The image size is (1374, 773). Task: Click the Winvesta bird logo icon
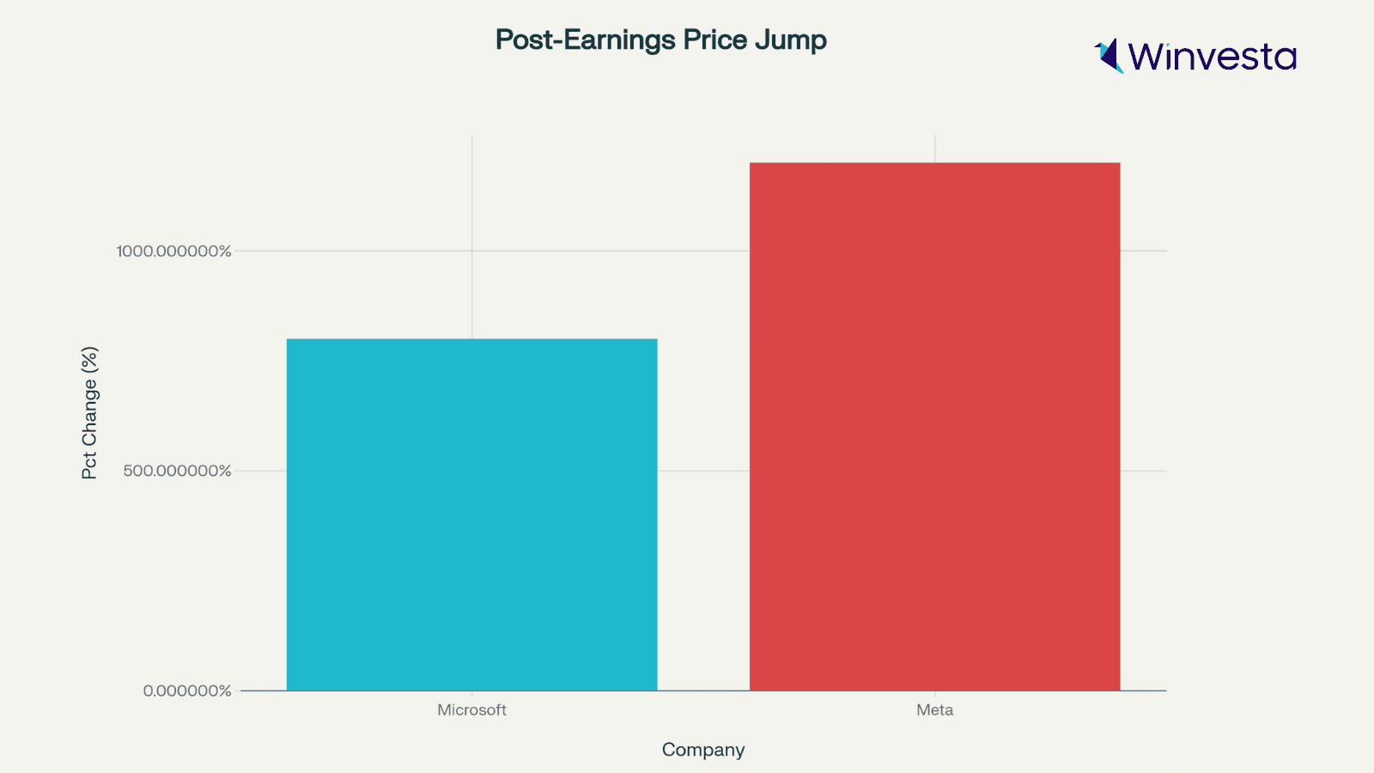click(x=1109, y=56)
